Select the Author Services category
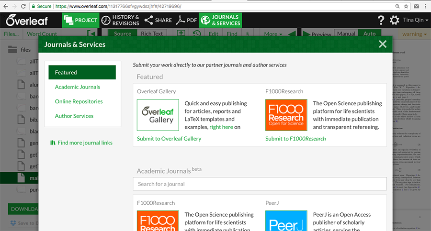Screen dimensions: 431x231 coord(74,116)
